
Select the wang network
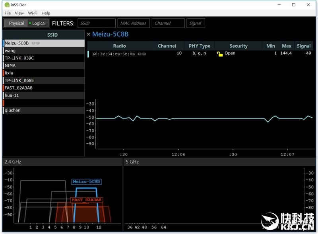[44, 51]
